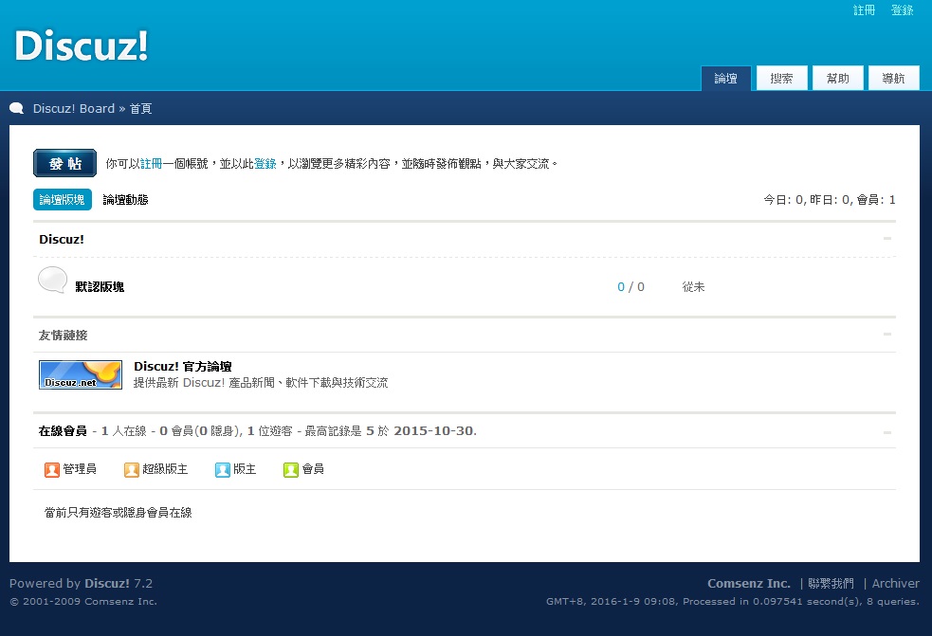Click the 從未 last post text

pyautogui.click(x=693, y=286)
